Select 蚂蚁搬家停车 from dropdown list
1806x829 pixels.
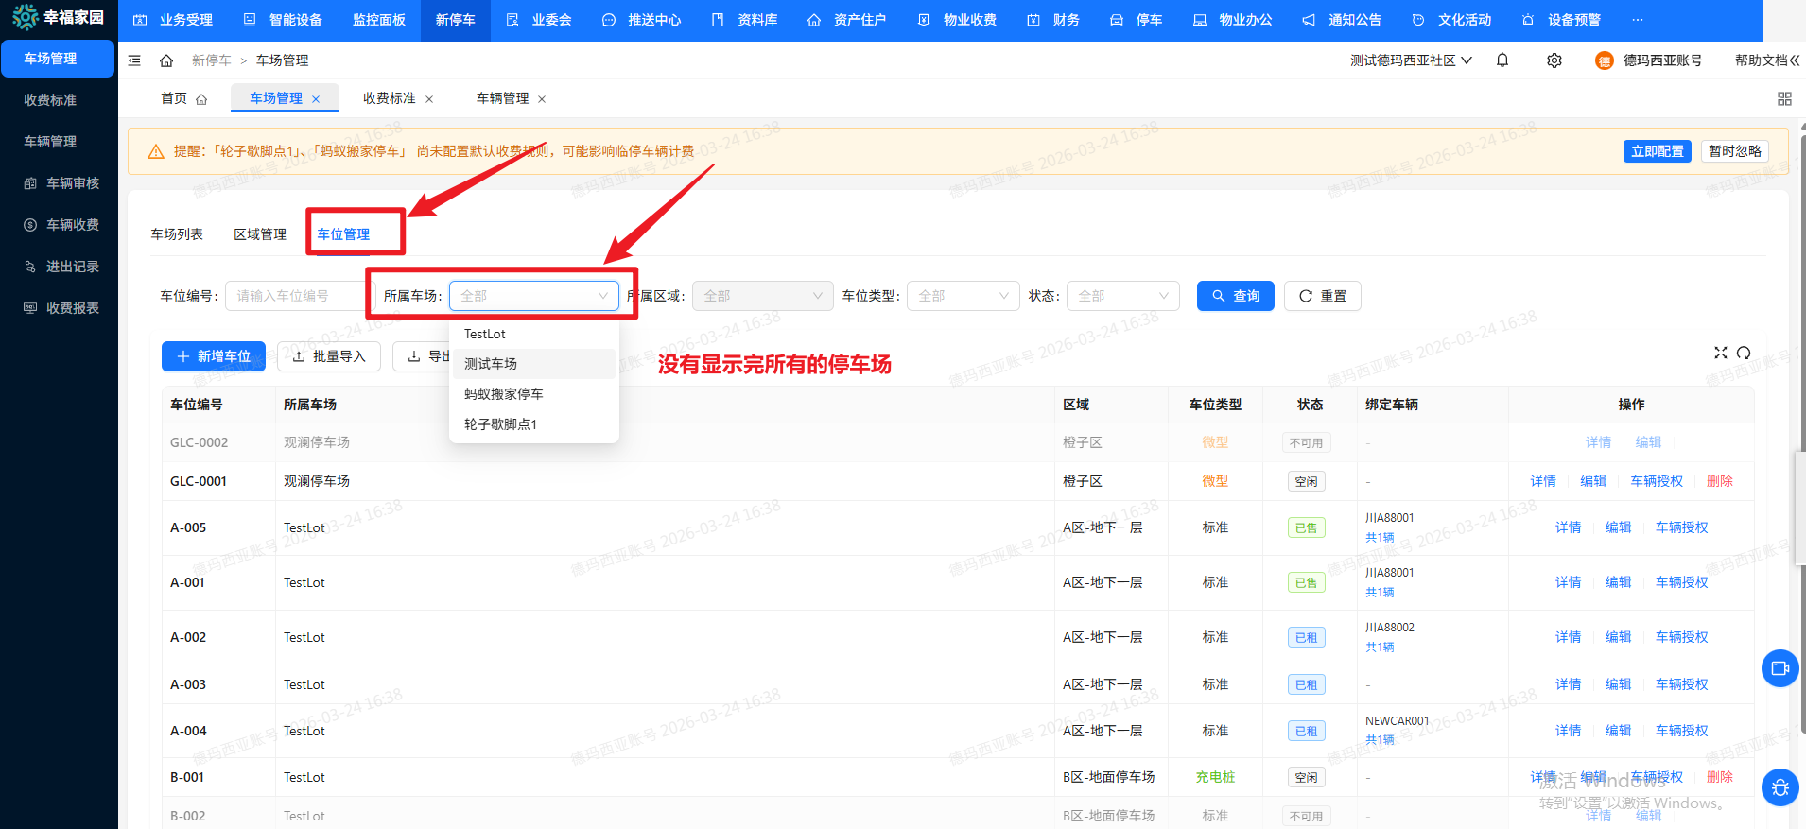(504, 394)
